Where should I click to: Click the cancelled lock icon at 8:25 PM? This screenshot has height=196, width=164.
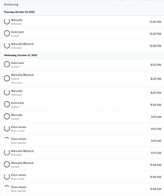[x=7, y=78]
